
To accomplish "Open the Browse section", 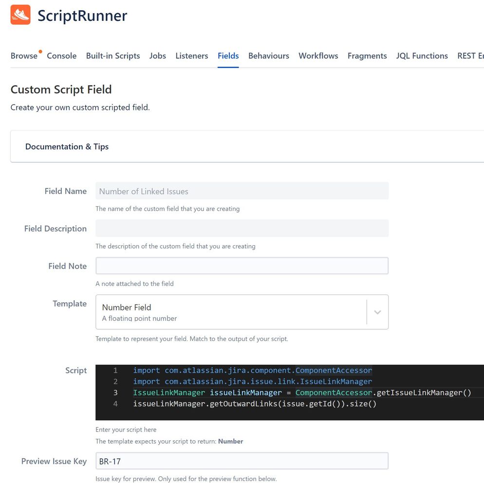I will [x=23, y=55].
